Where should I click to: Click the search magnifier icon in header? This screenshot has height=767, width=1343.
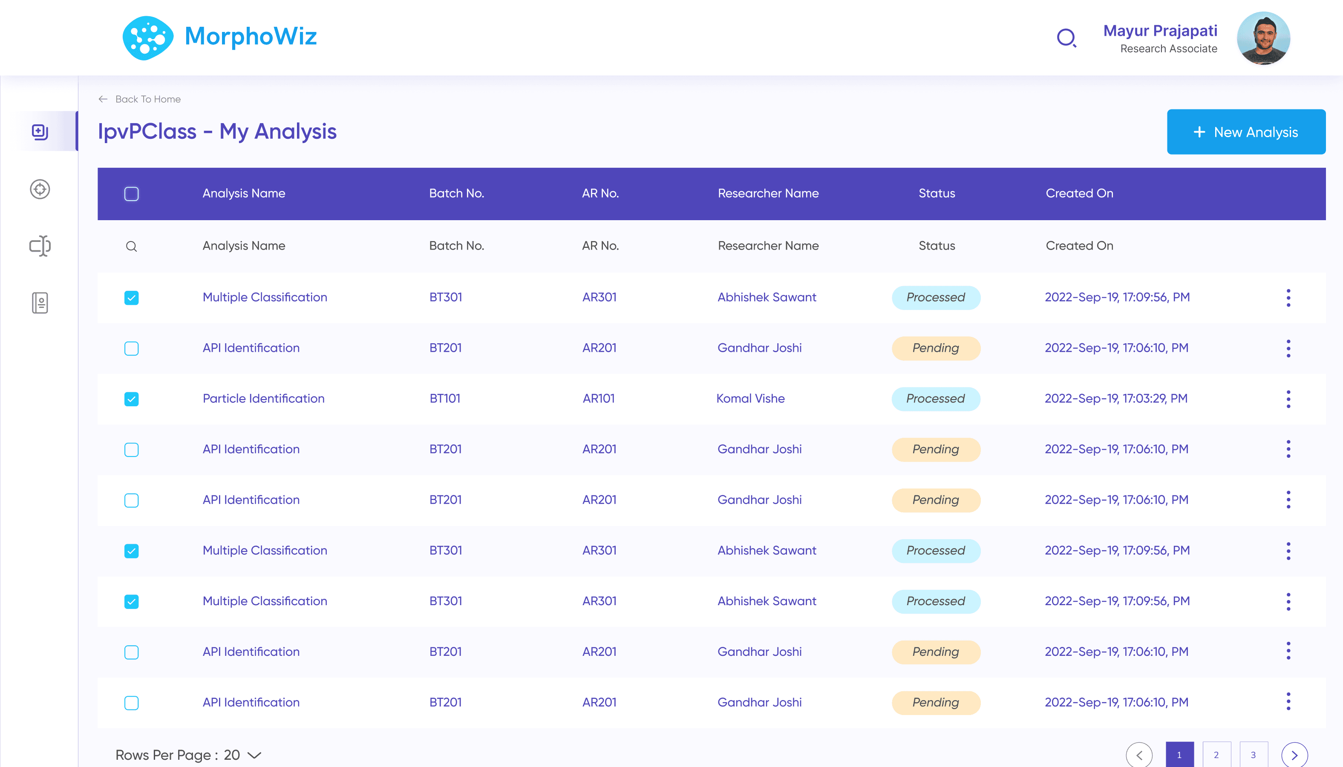click(1066, 38)
